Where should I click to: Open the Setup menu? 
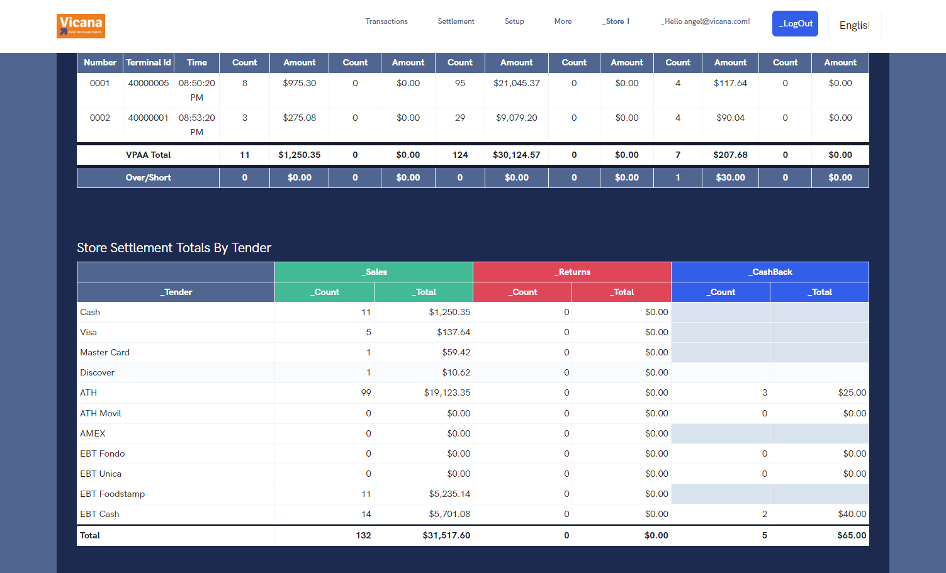pyautogui.click(x=514, y=21)
